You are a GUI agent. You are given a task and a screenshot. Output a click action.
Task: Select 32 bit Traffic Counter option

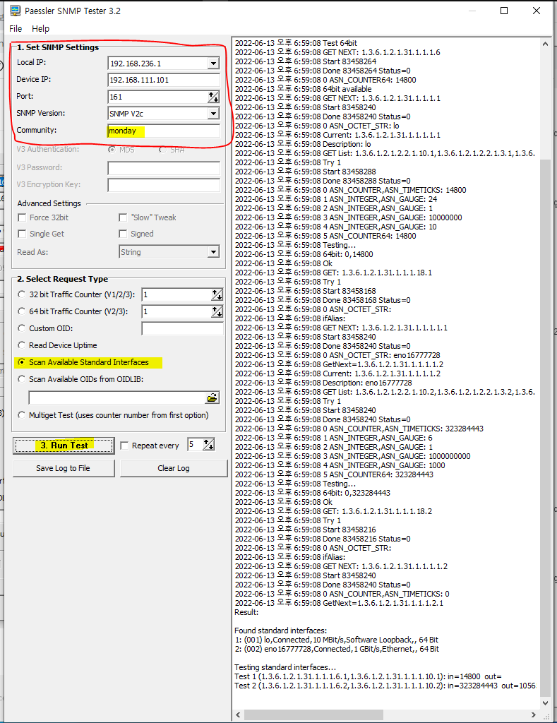[x=21, y=294]
